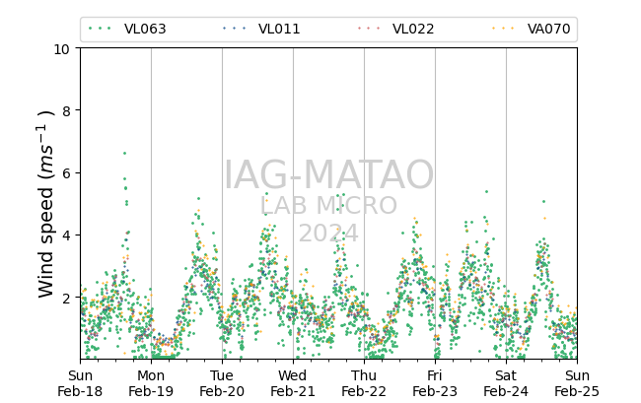Click the orange VA070 legend marker

pos(503,29)
